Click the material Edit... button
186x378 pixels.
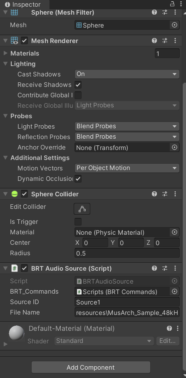point(168,341)
